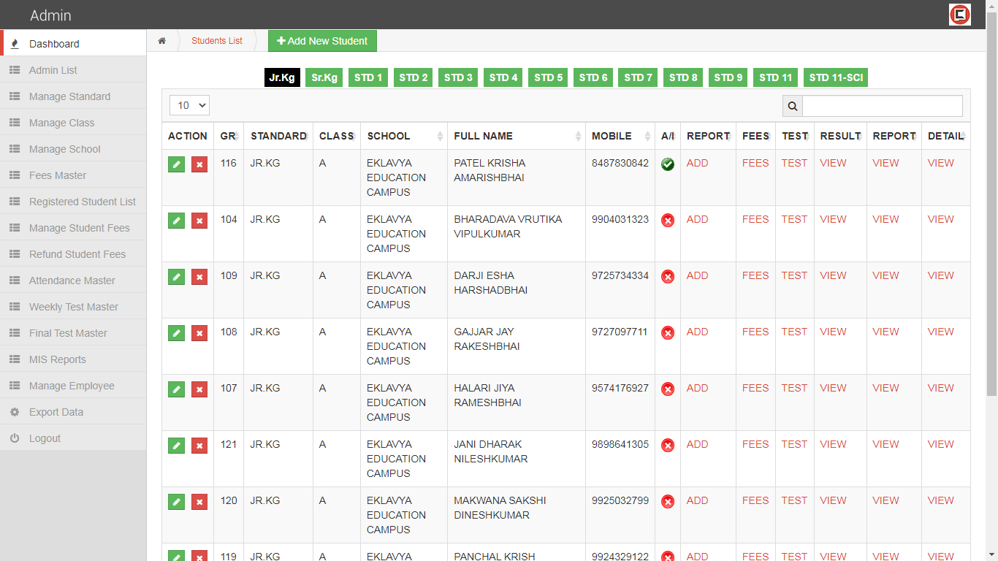The height and width of the screenshot is (561, 998).
Task: Click the Add New Student button
Action: tap(322, 41)
